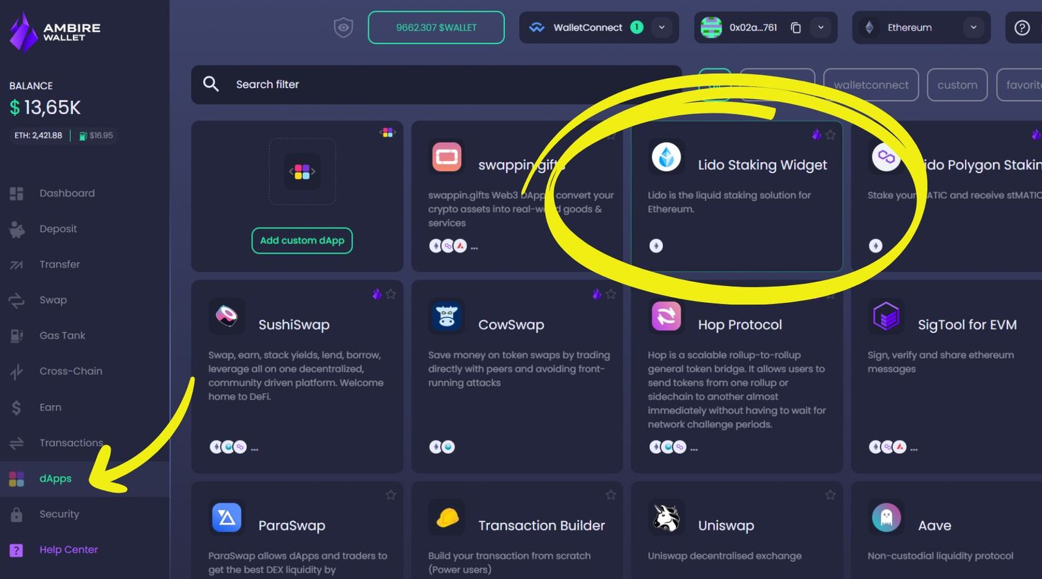1042x579 pixels.
Task: Favorite SushiSwap with the star
Action: [391, 294]
